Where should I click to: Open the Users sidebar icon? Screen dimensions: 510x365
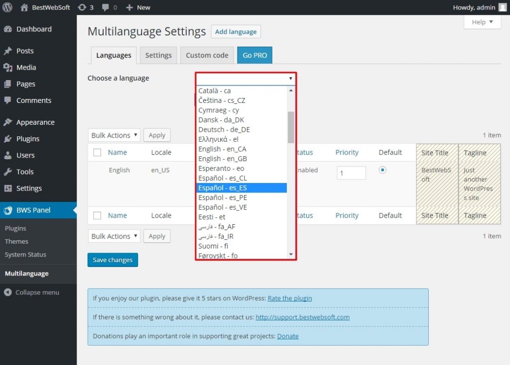click(8, 155)
